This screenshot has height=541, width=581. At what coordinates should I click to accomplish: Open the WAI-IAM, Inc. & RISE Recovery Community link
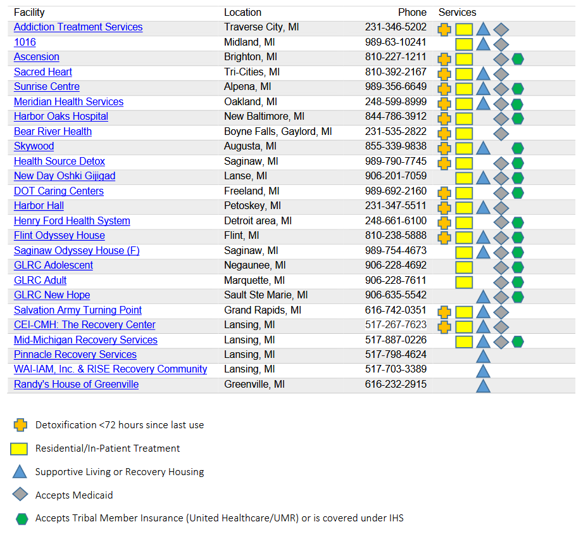coord(110,369)
